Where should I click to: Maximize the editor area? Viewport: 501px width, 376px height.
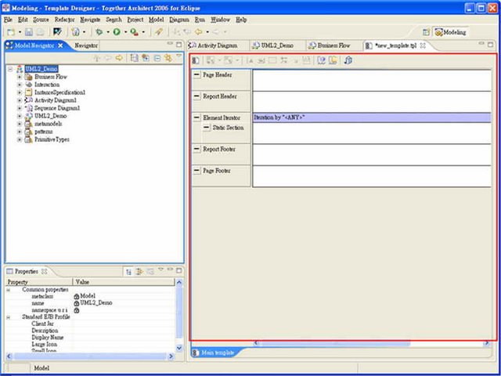click(490, 45)
